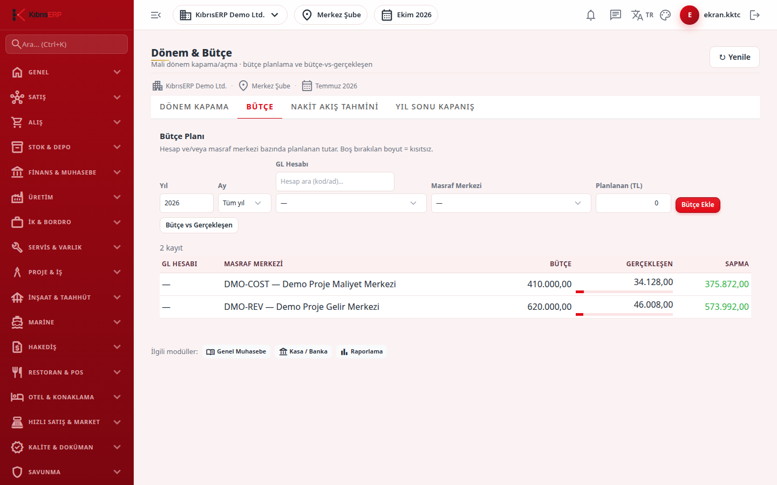Open the Masraf Merkezi dropdown
Screen dimensions: 777x485
(511, 203)
